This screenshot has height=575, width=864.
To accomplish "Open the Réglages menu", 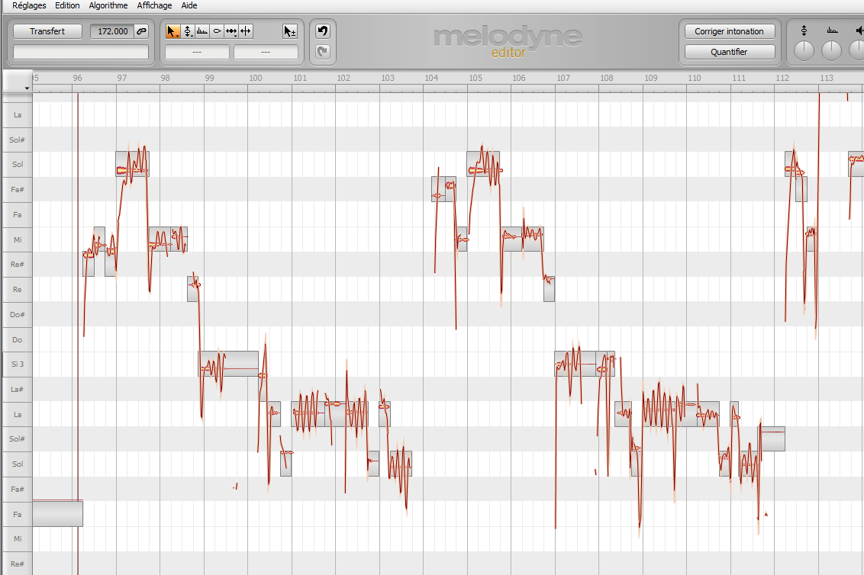I will 29,5.
